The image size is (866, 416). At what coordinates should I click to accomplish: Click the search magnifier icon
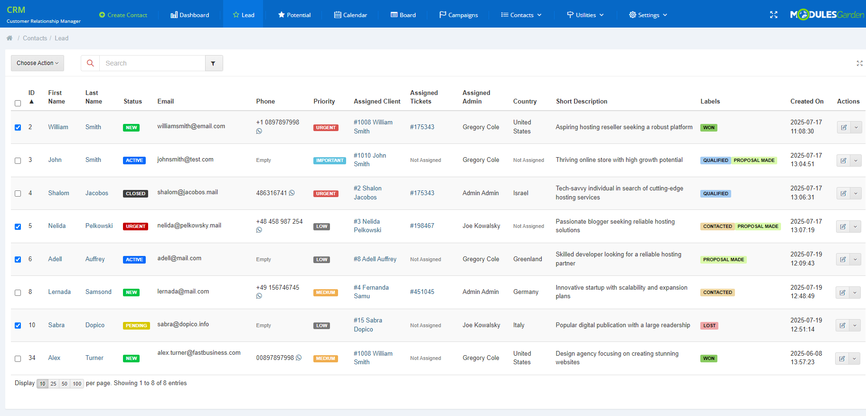pyautogui.click(x=90, y=63)
